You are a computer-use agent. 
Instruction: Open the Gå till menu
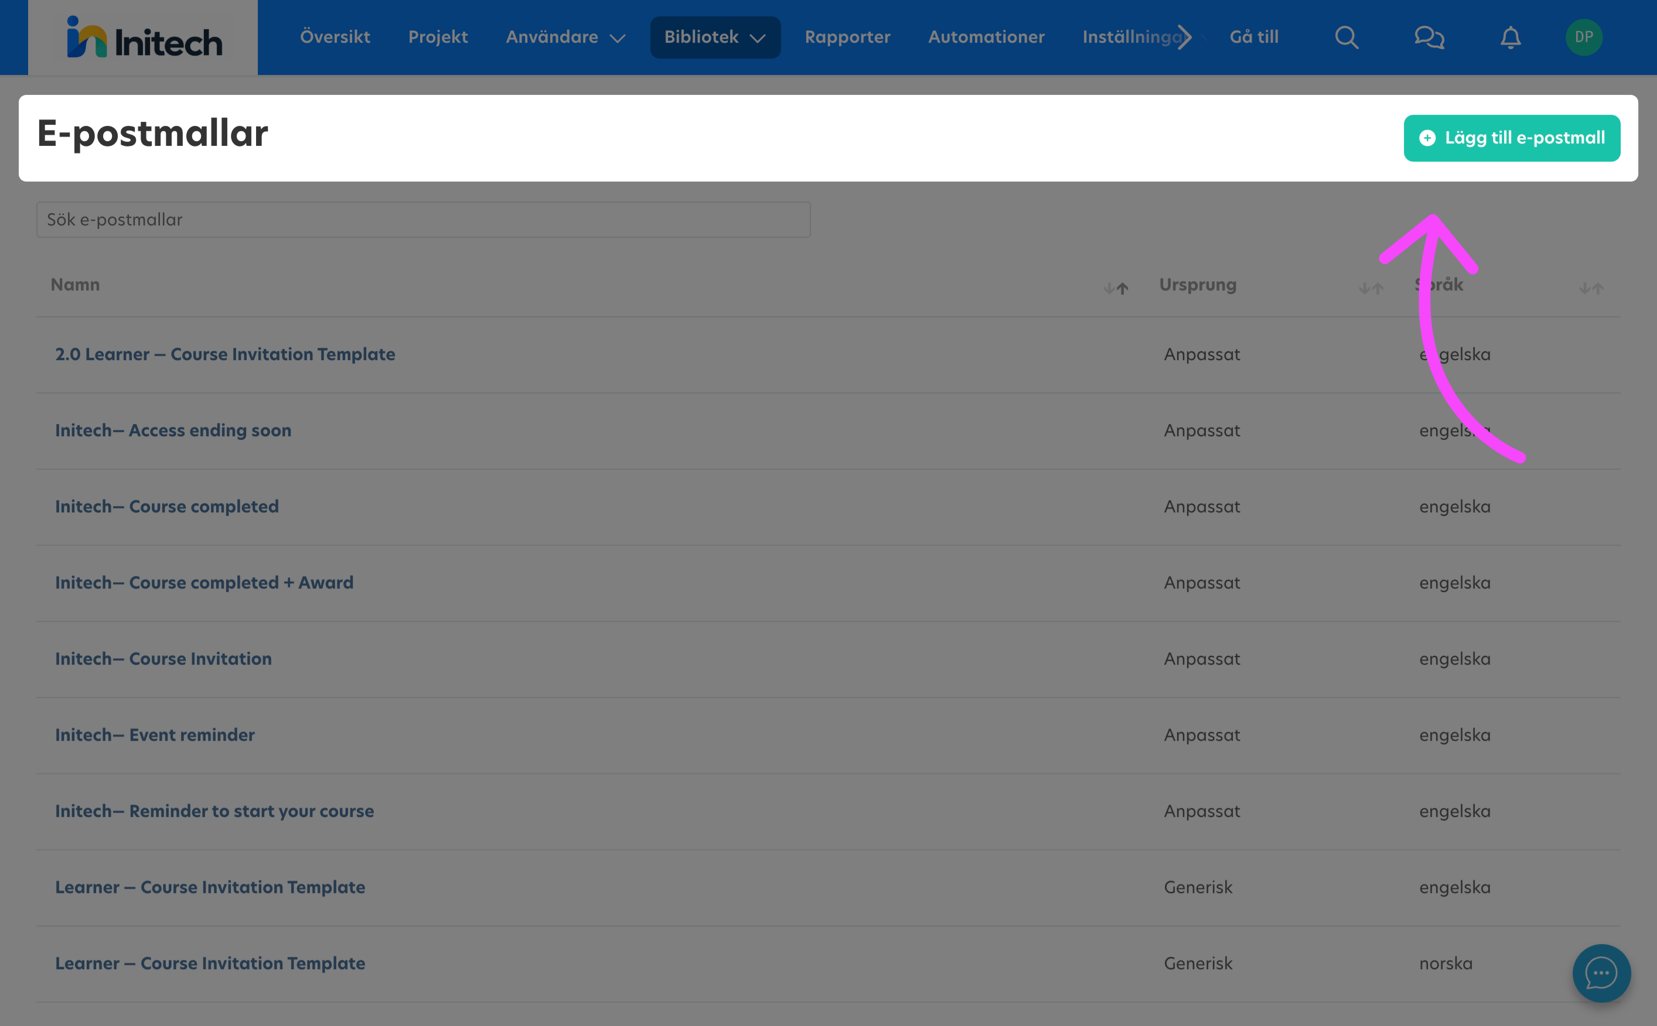pyautogui.click(x=1253, y=37)
